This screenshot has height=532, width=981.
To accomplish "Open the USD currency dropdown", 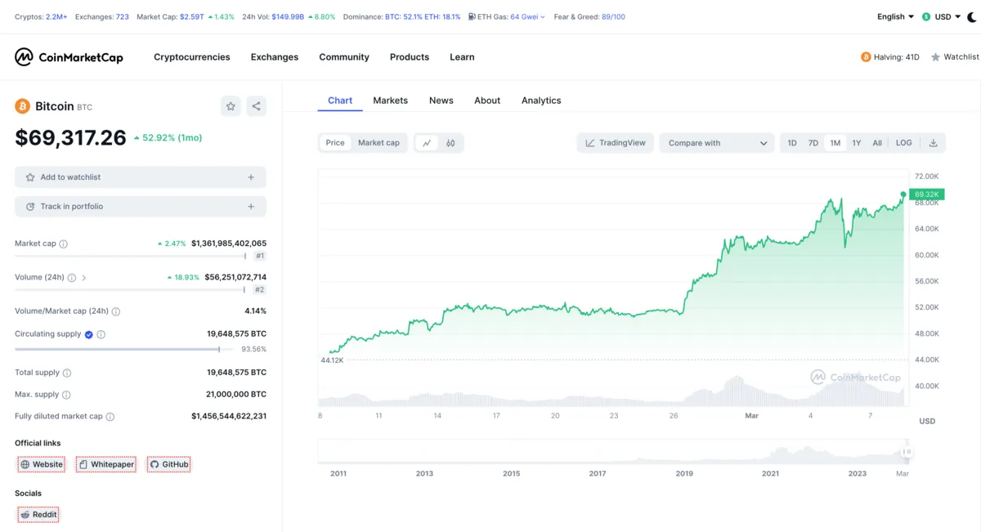I will [942, 16].
